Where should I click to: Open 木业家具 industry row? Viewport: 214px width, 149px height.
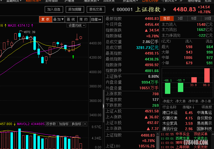point(187,123)
